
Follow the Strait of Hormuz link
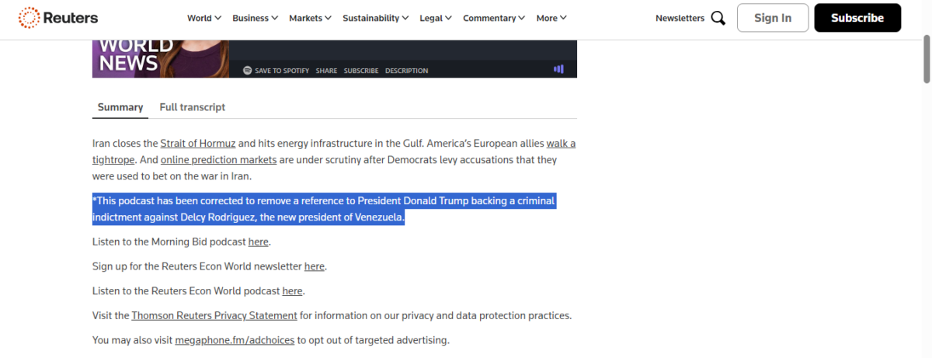198,144
